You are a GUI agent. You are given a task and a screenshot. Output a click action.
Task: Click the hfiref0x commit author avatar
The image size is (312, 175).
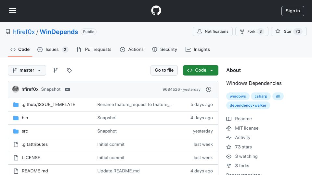click(x=16, y=89)
